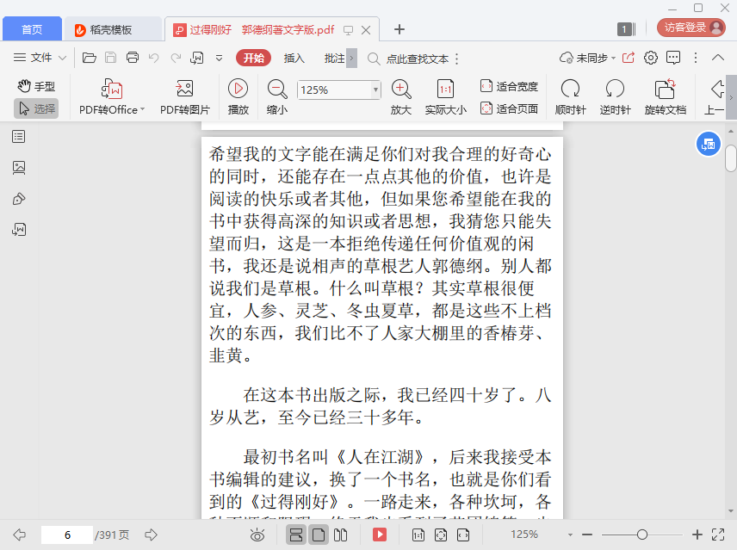
Task: Click the zoom slider handle
Action: 642,535
